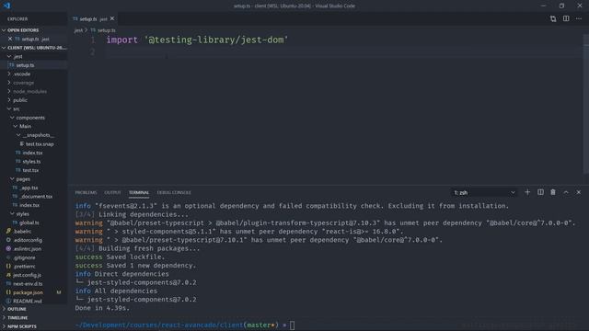Open the .babelrc file
589x331 pixels.
click(34, 232)
